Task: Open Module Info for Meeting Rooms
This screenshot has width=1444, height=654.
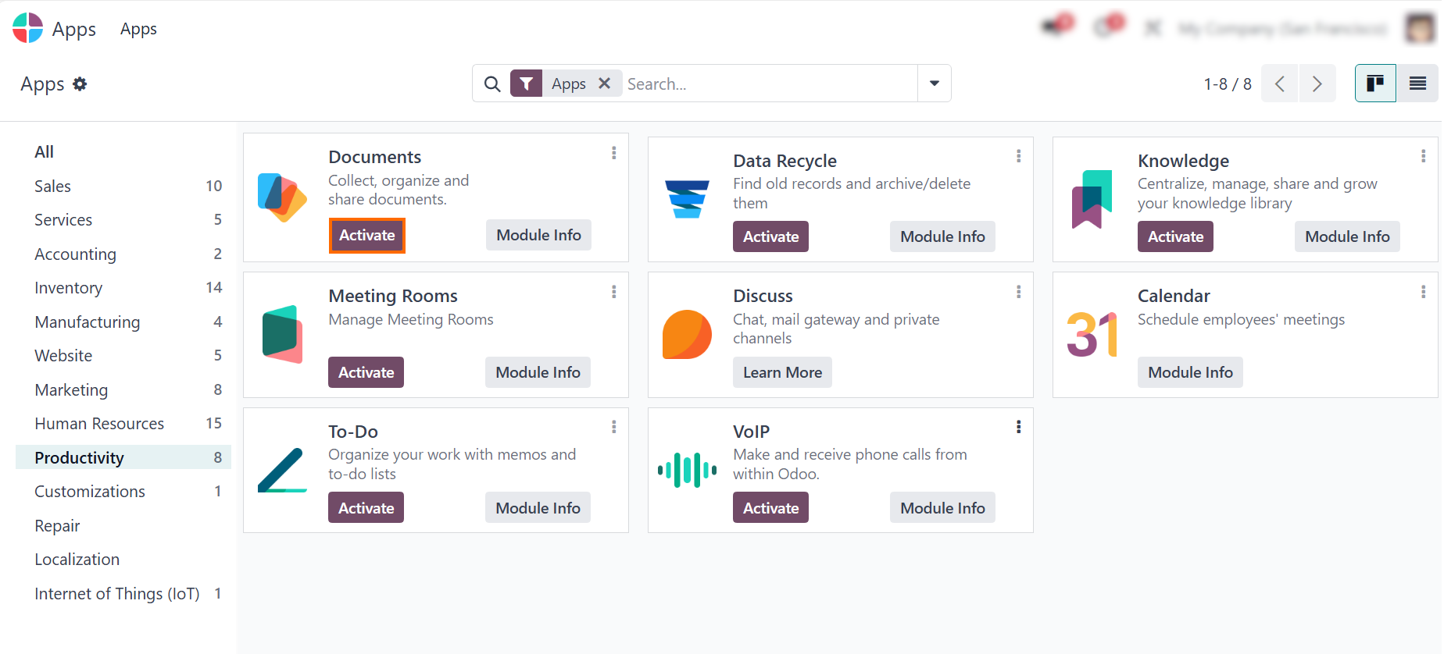Action: [x=538, y=372]
